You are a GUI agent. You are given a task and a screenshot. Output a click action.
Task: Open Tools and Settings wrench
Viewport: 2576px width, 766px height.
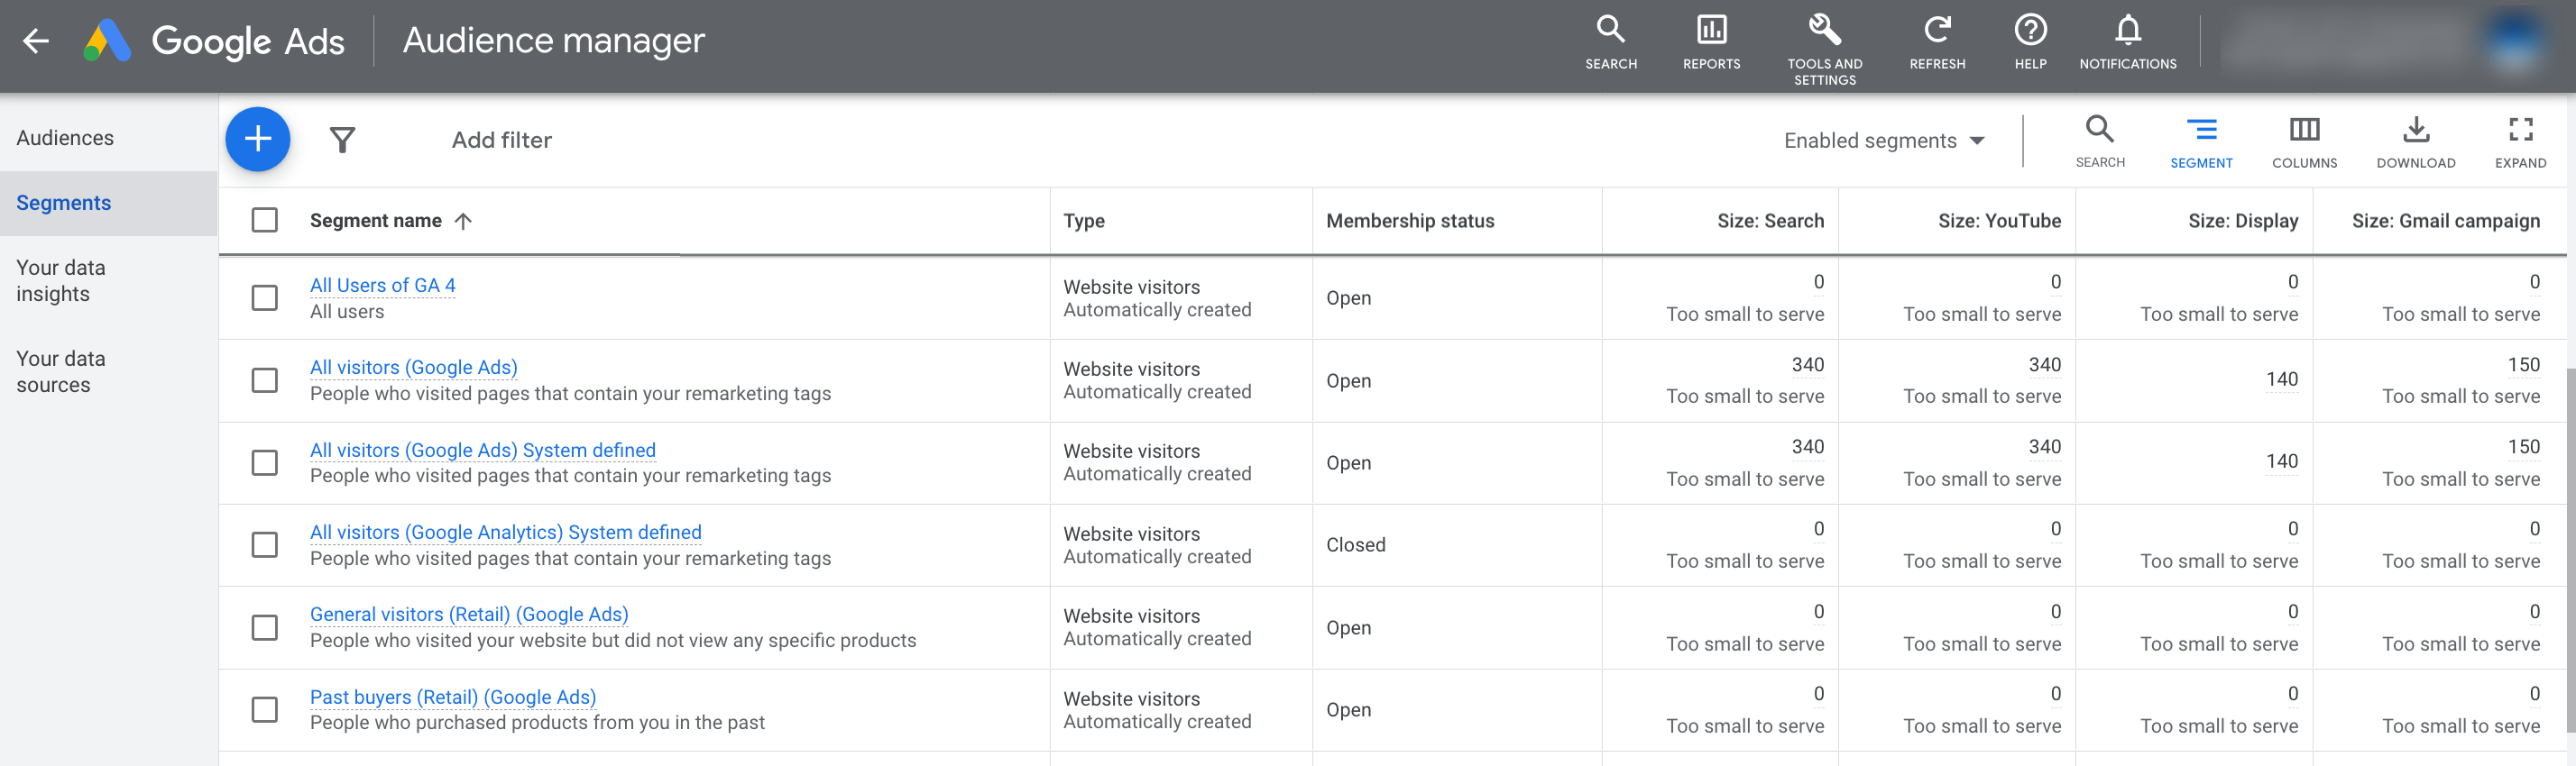(1824, 48)
